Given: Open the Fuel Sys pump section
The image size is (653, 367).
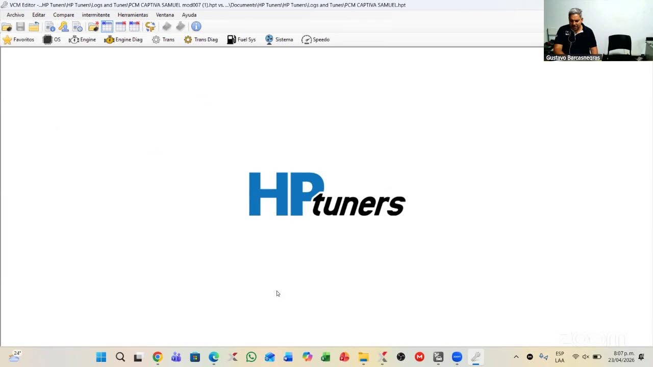Looking at the screenshot, I should pyautogui.click(x=241, y=39).
